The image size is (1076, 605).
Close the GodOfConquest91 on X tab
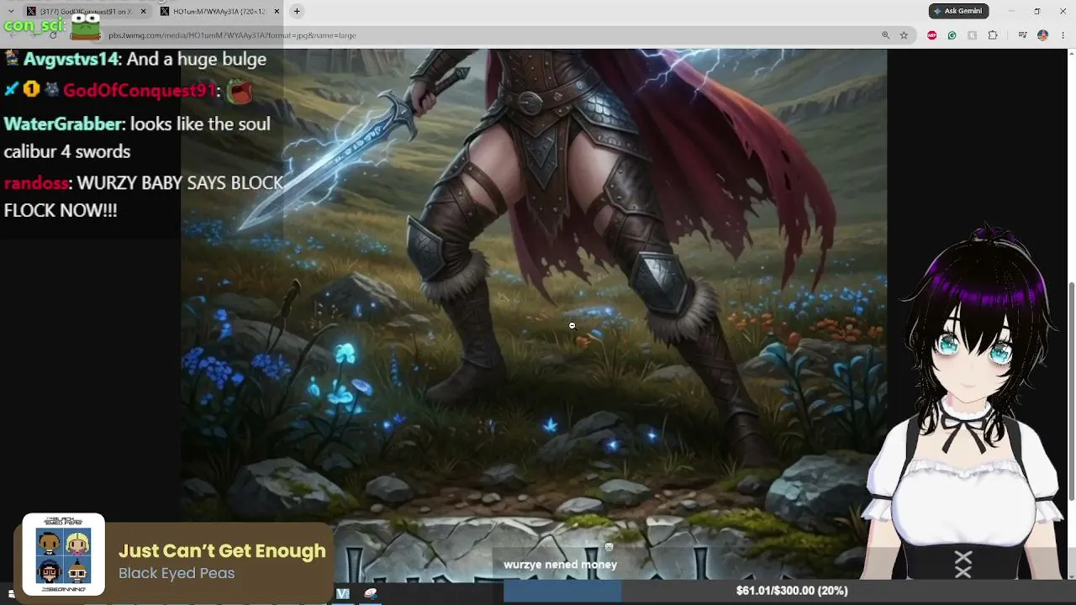point(143,11)
